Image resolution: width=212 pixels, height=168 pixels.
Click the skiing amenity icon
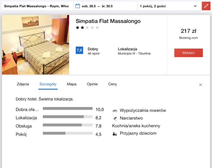(x=115, y=118)
